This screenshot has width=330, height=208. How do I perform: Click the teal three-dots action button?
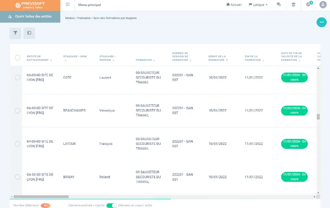click(x=322, y=22)
